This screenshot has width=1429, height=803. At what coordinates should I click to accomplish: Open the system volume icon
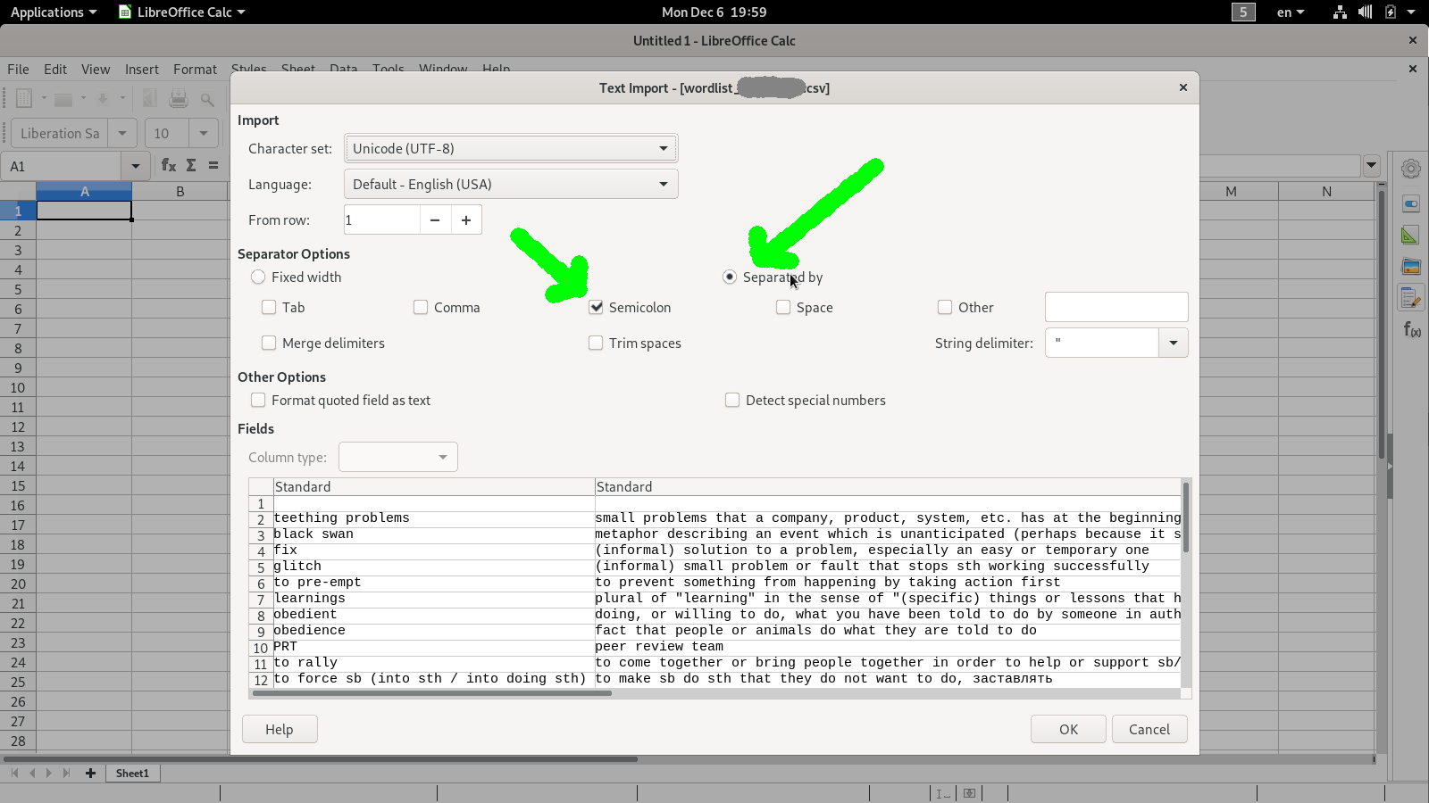click(x=1365, y=12)
